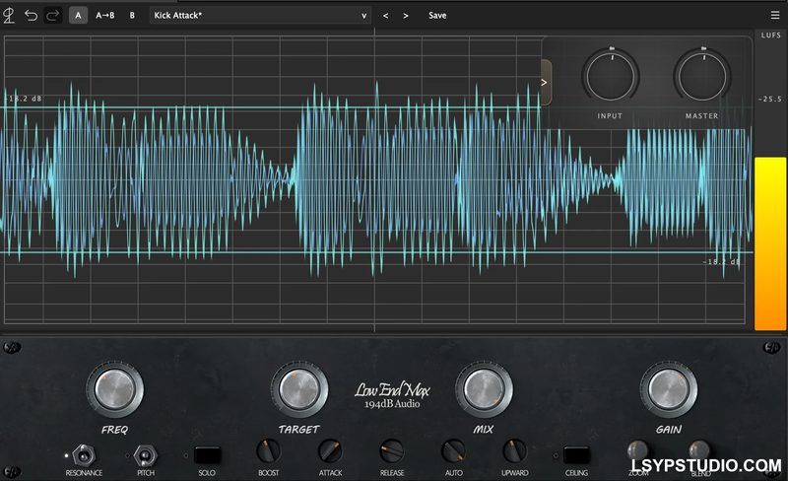Click the BLEND small knob

click(x=699, y=449)
